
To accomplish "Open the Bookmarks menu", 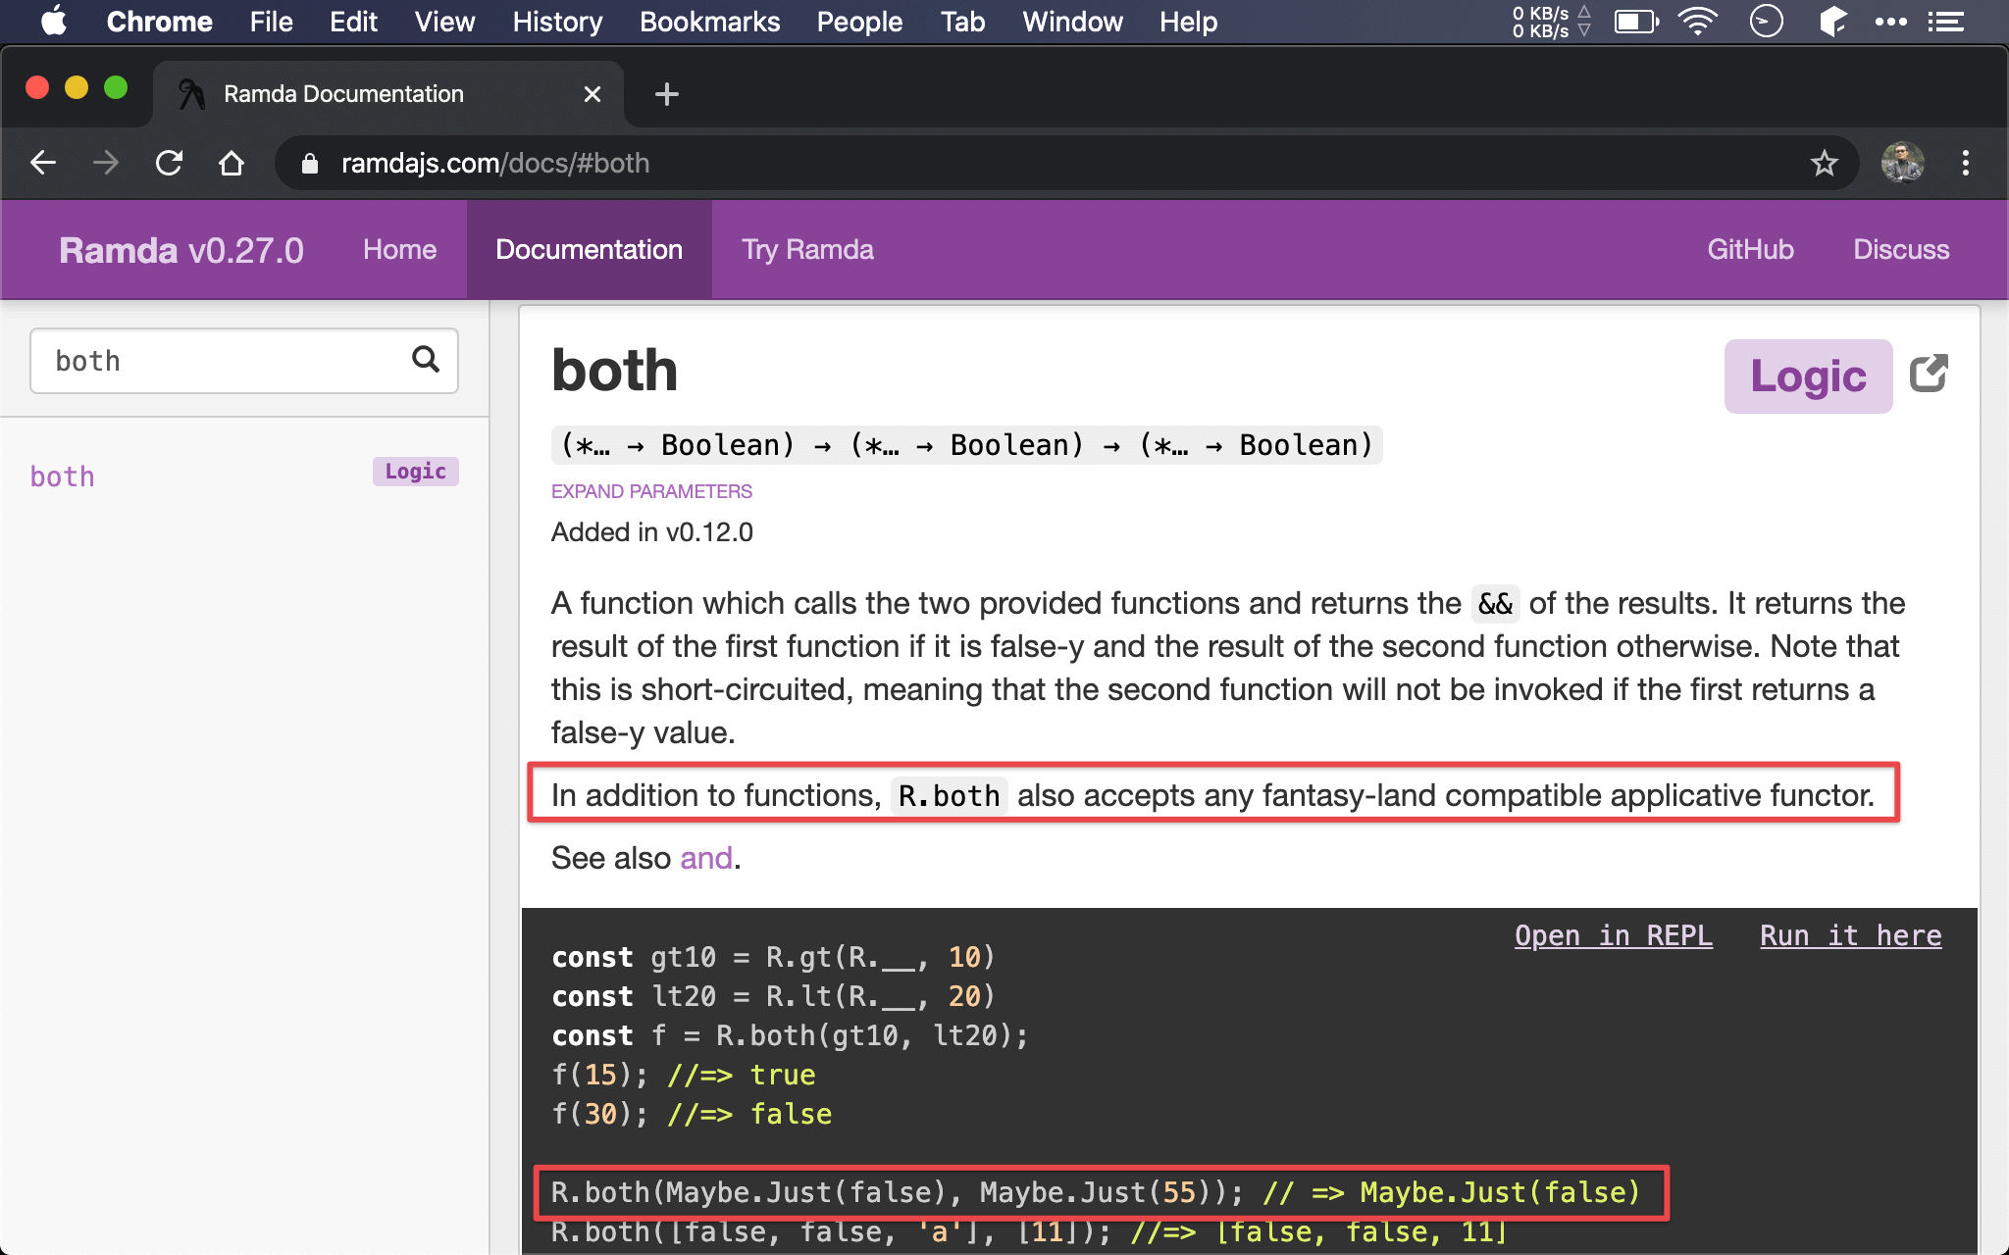I will pyautogui.click(x=709, y=22).
